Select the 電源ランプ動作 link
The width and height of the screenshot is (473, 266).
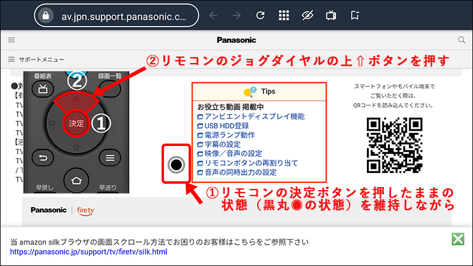point(230,135)
